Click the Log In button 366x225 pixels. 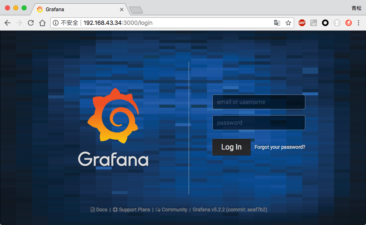click(231, 147)
